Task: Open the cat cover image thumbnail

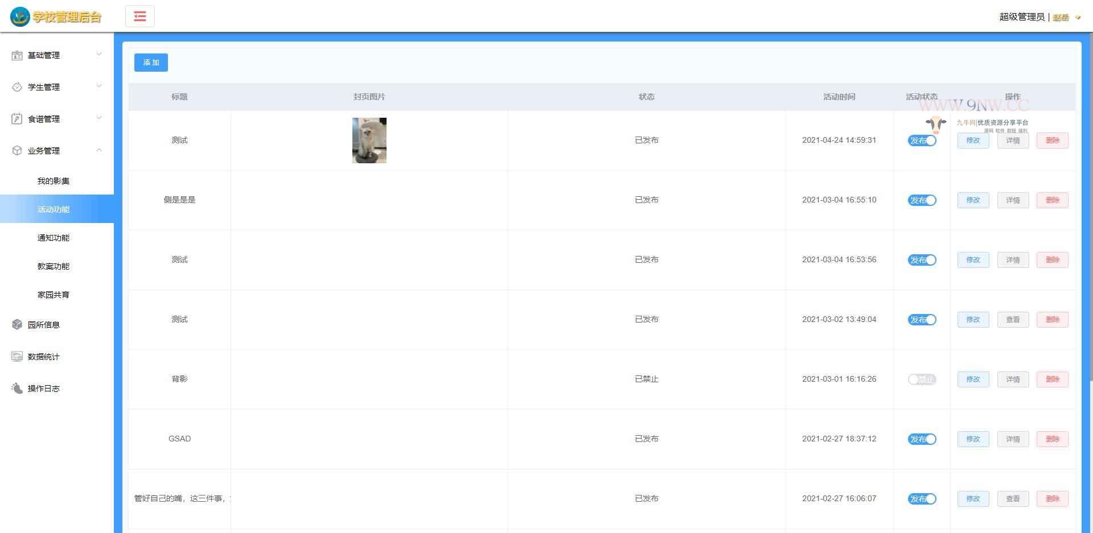Action: (369, 141)
